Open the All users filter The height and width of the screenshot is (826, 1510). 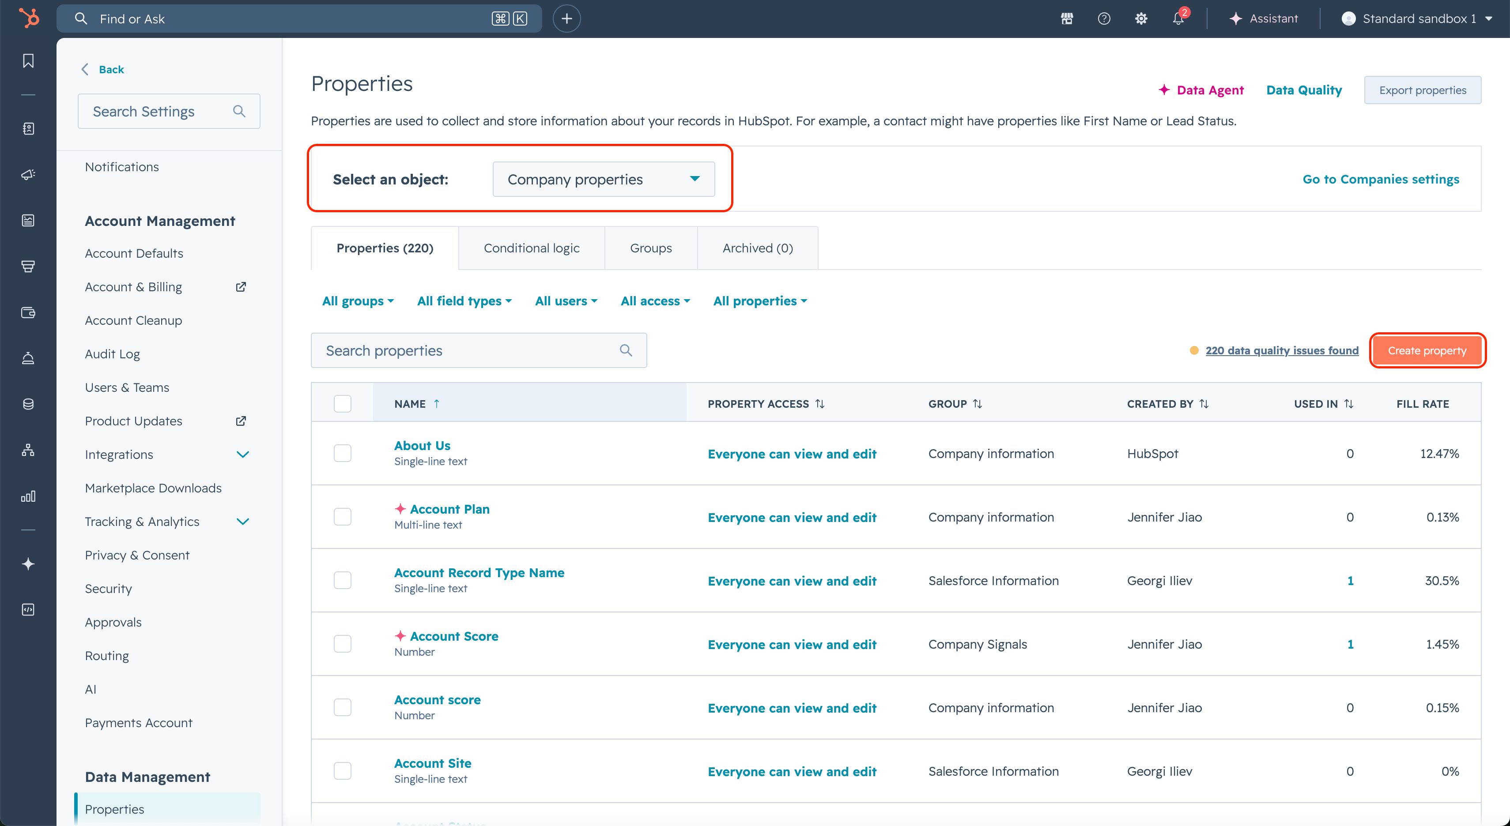tap(566, 301)
